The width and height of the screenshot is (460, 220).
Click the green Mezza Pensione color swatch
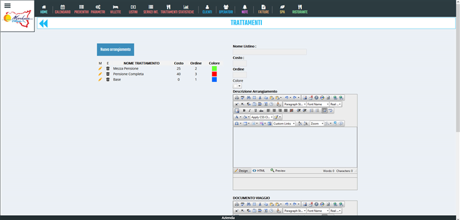pyautogui.click(x=214, y=68)
